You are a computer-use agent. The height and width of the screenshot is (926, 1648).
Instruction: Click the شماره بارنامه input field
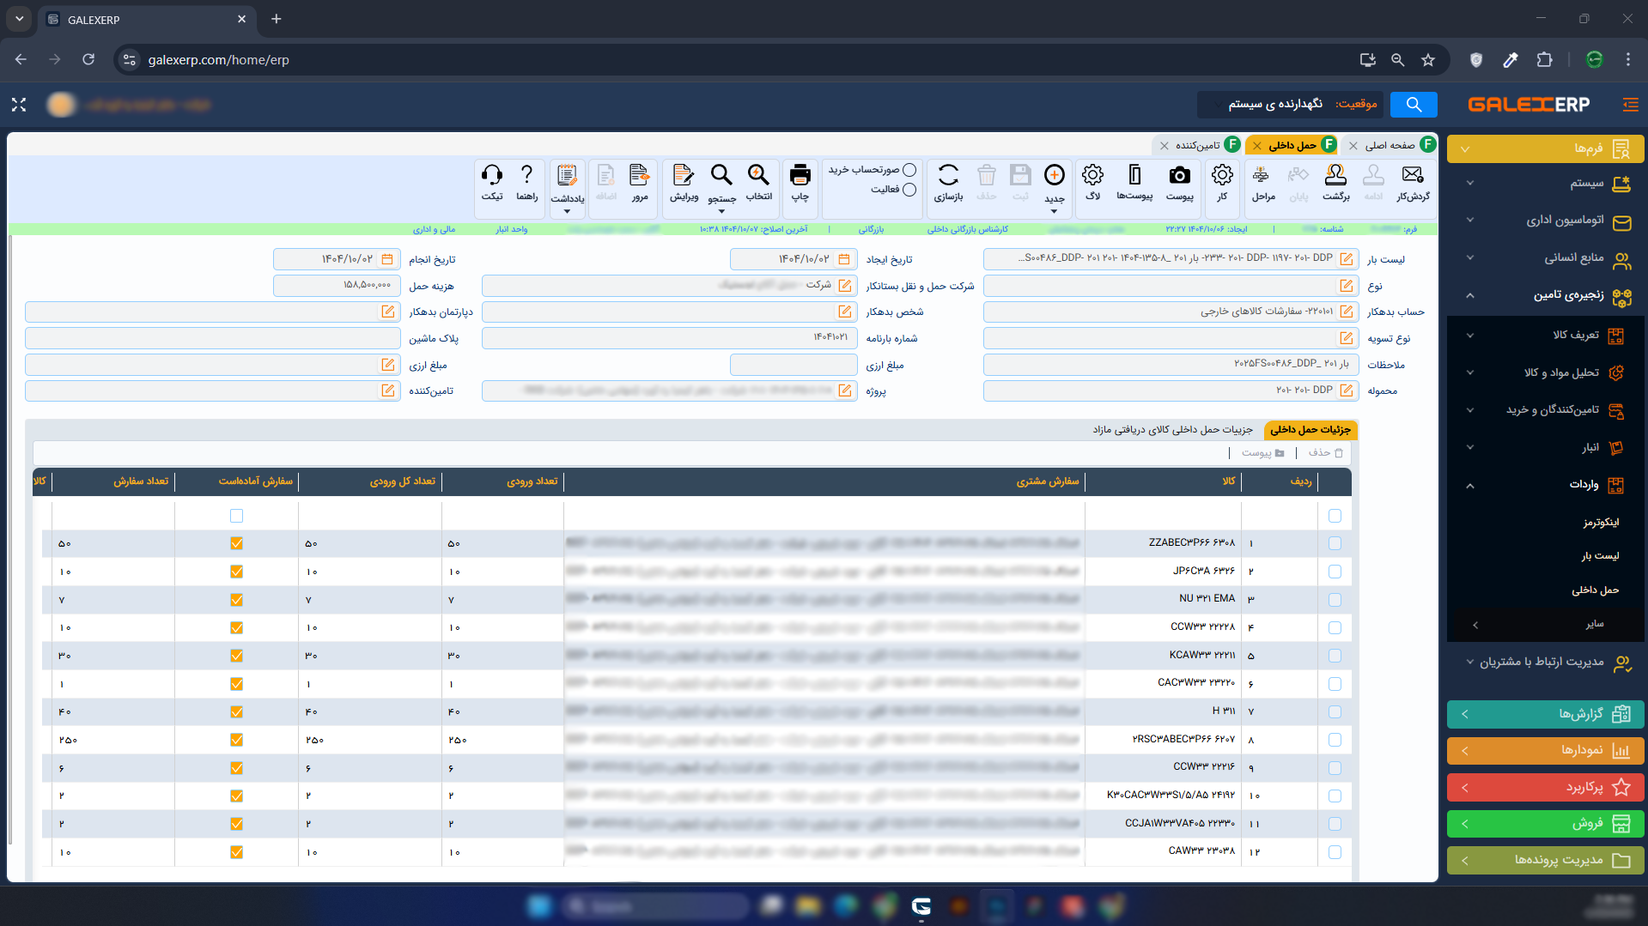pos(670,338)
